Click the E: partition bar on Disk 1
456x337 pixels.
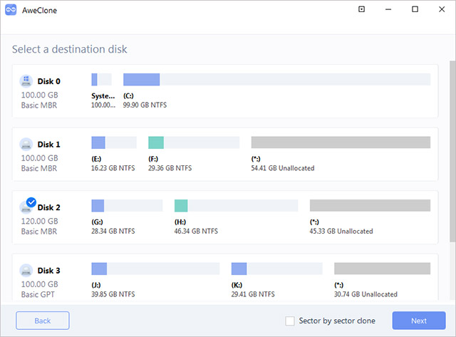coord(114,142)
